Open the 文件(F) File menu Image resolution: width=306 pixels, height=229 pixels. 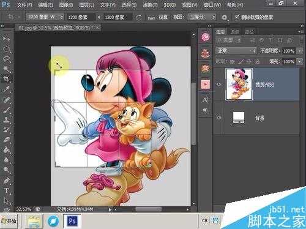pyautogui.click(x=24, y=5)
